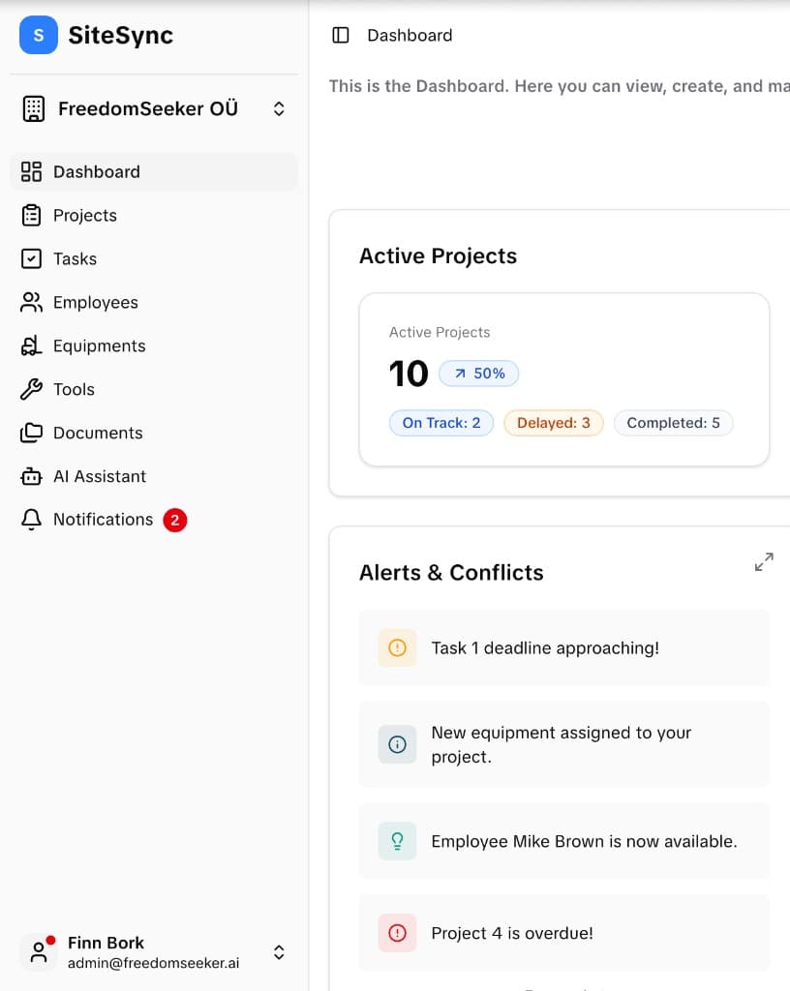The width and height of the screenshot is (790, 991).
Task: Click the 50% growth indicator badge
Action: pyautogui.click(x=478, y=373)
